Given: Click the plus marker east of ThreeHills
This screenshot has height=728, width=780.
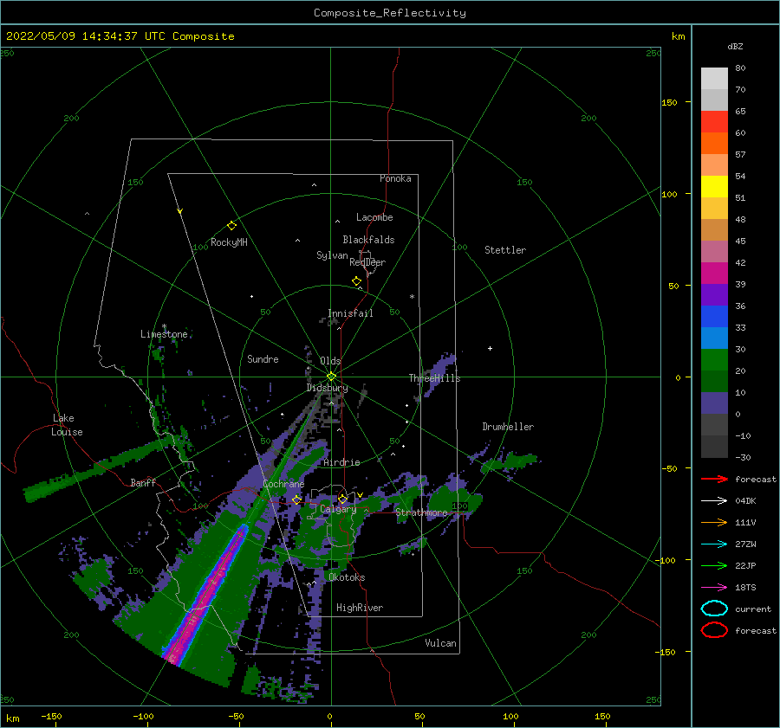Looking at the screenshot, I should [x=490, y=348].
